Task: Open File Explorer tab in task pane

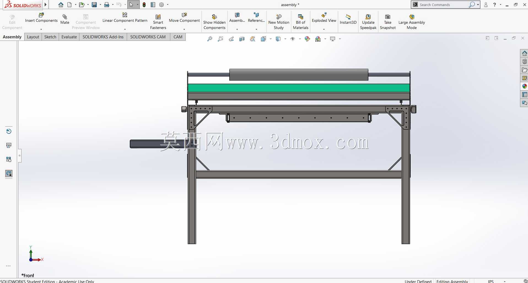Action: tap(524, 70)
